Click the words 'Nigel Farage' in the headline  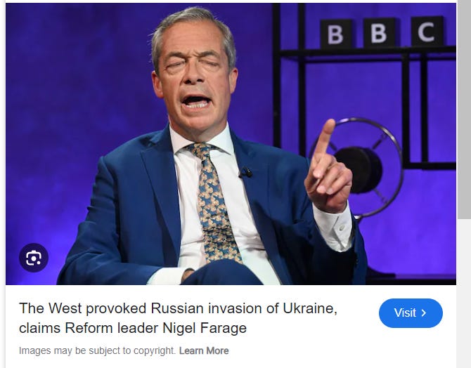(205, 328)
